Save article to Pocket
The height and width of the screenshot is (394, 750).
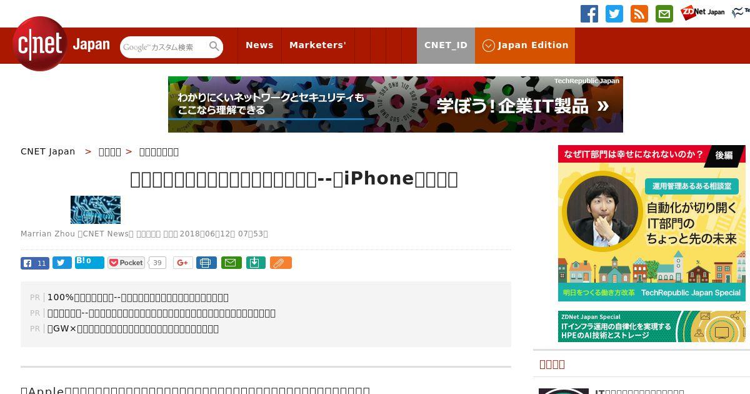pyautogui.click(x=126, y=263)
